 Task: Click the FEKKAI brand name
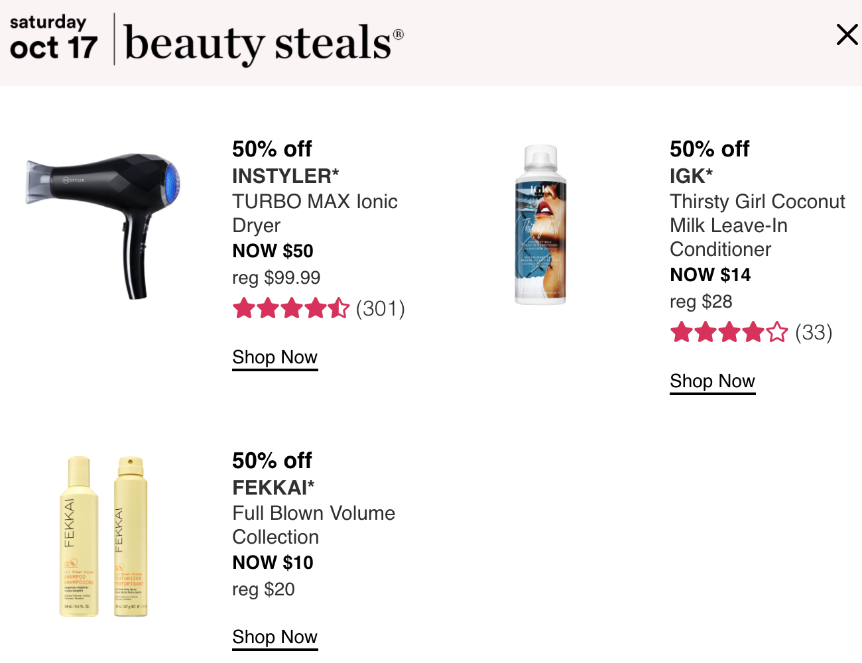coord(273,488)
